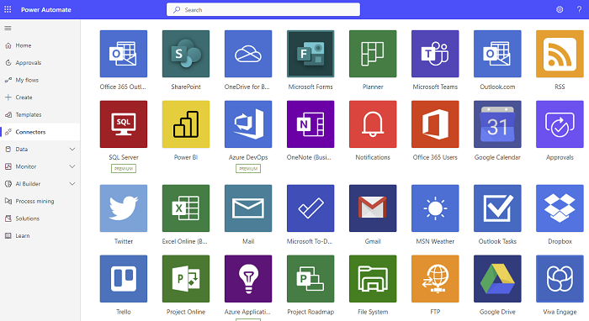Image resolution: width=589 pixels, height=321 pixels.
Task: Open the RSS connector tile
Action: click(x=560, y=54)
